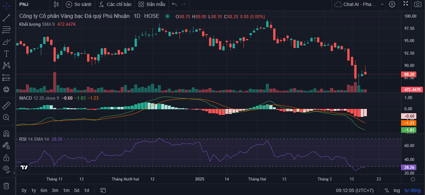The image size is (425, 195).
Task: Toggle log scale mode
Action: pyautogui.click(x=397, y=190)
